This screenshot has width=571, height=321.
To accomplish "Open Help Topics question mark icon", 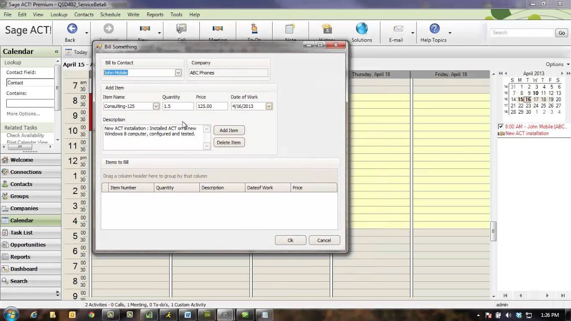I will 434,29.
